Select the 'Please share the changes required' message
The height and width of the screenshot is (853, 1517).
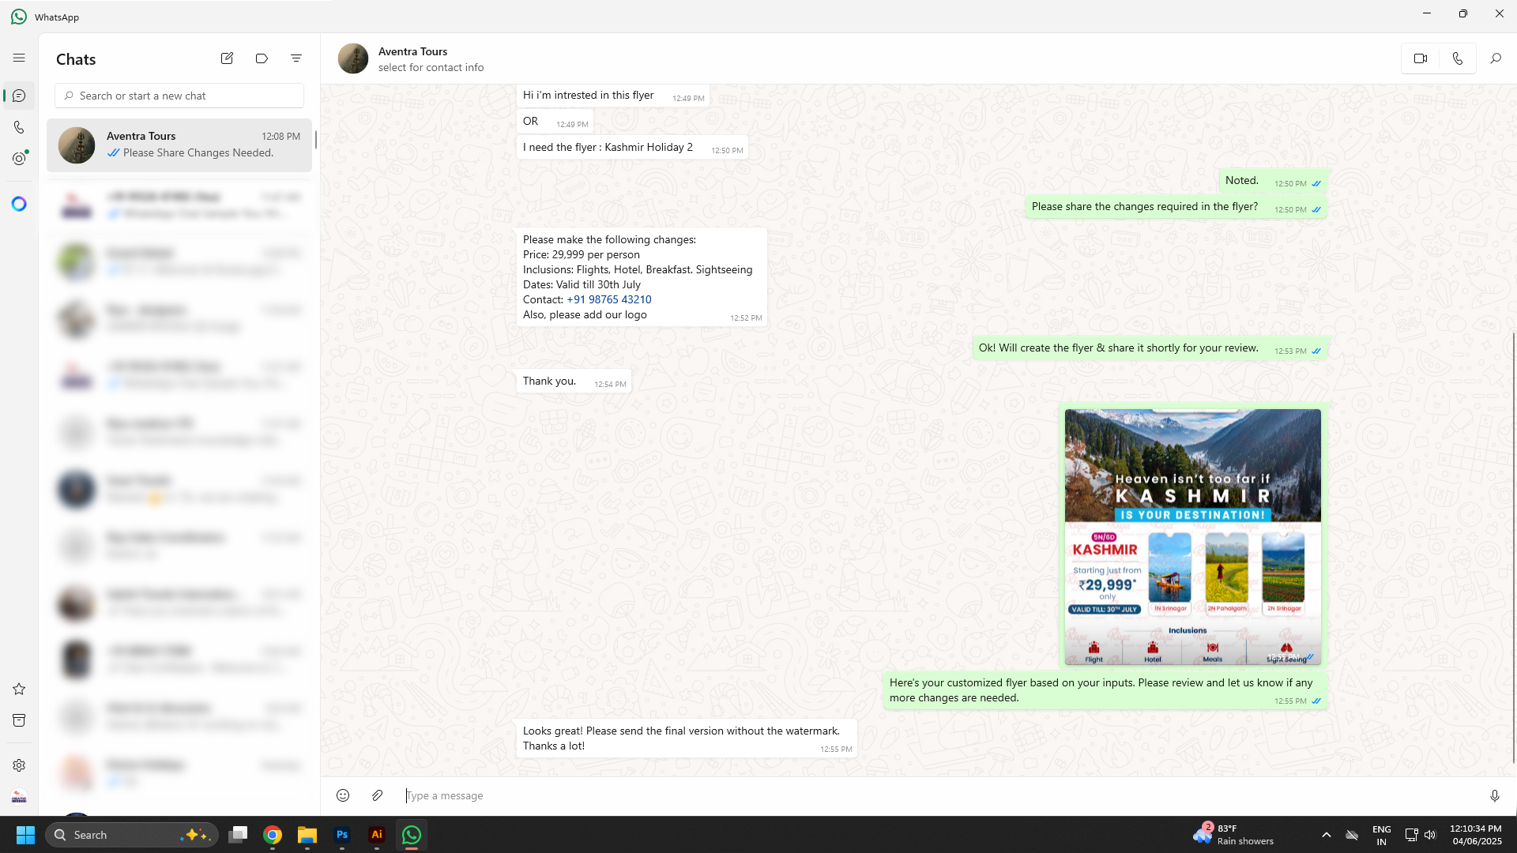[x=1176, y=207]
